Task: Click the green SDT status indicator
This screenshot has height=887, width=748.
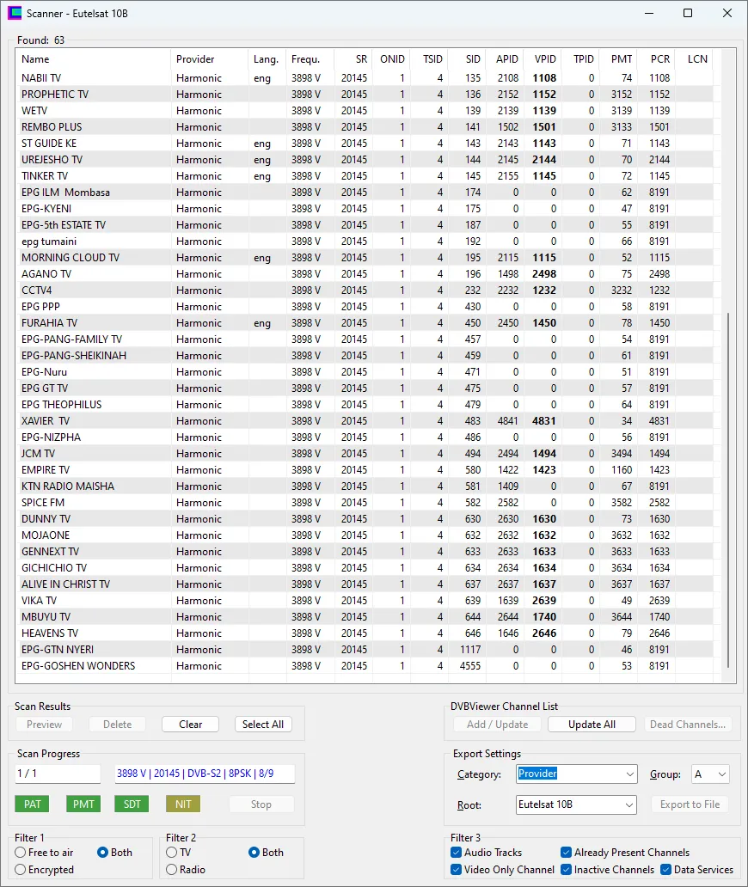Action: 132,804
